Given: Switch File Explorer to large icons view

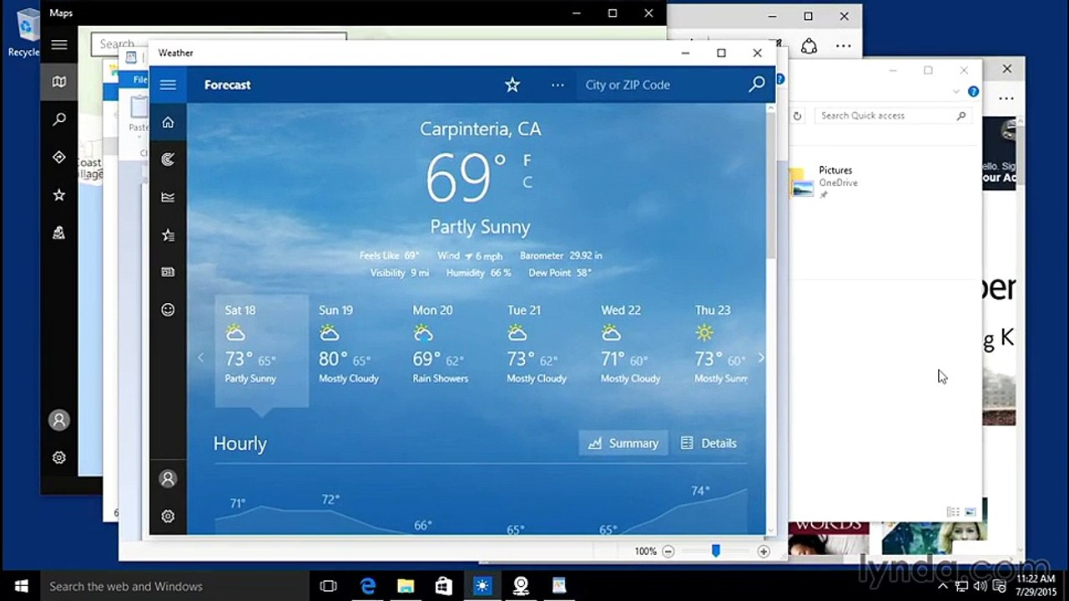Looking at the screenshot, I should (x=970, y=512).
